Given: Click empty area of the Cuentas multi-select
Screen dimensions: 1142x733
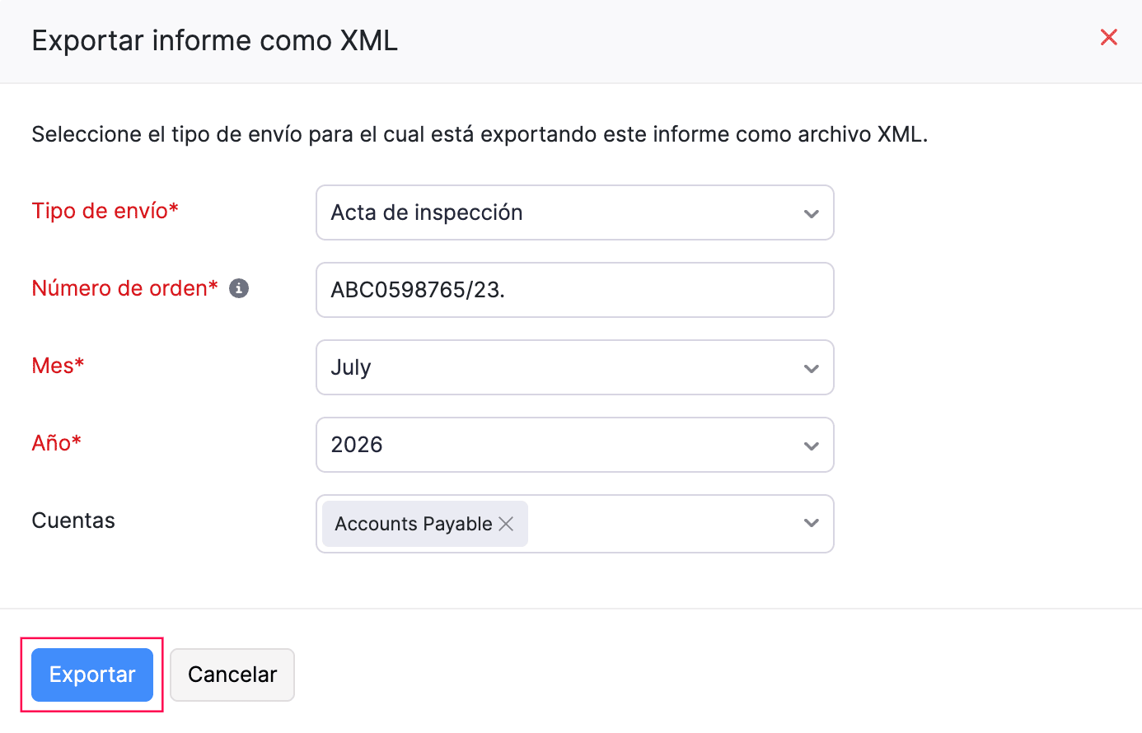Looking at the screenshot, I should (659, 524).
